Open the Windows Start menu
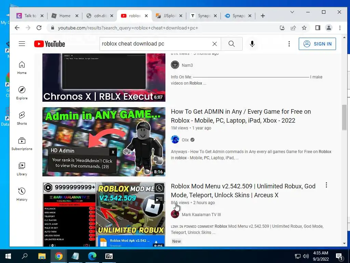 [x=8, y=256]
